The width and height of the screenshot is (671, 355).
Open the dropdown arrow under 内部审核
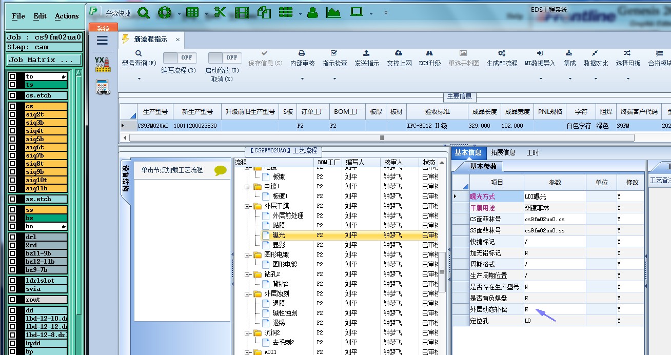coord(302,79)
